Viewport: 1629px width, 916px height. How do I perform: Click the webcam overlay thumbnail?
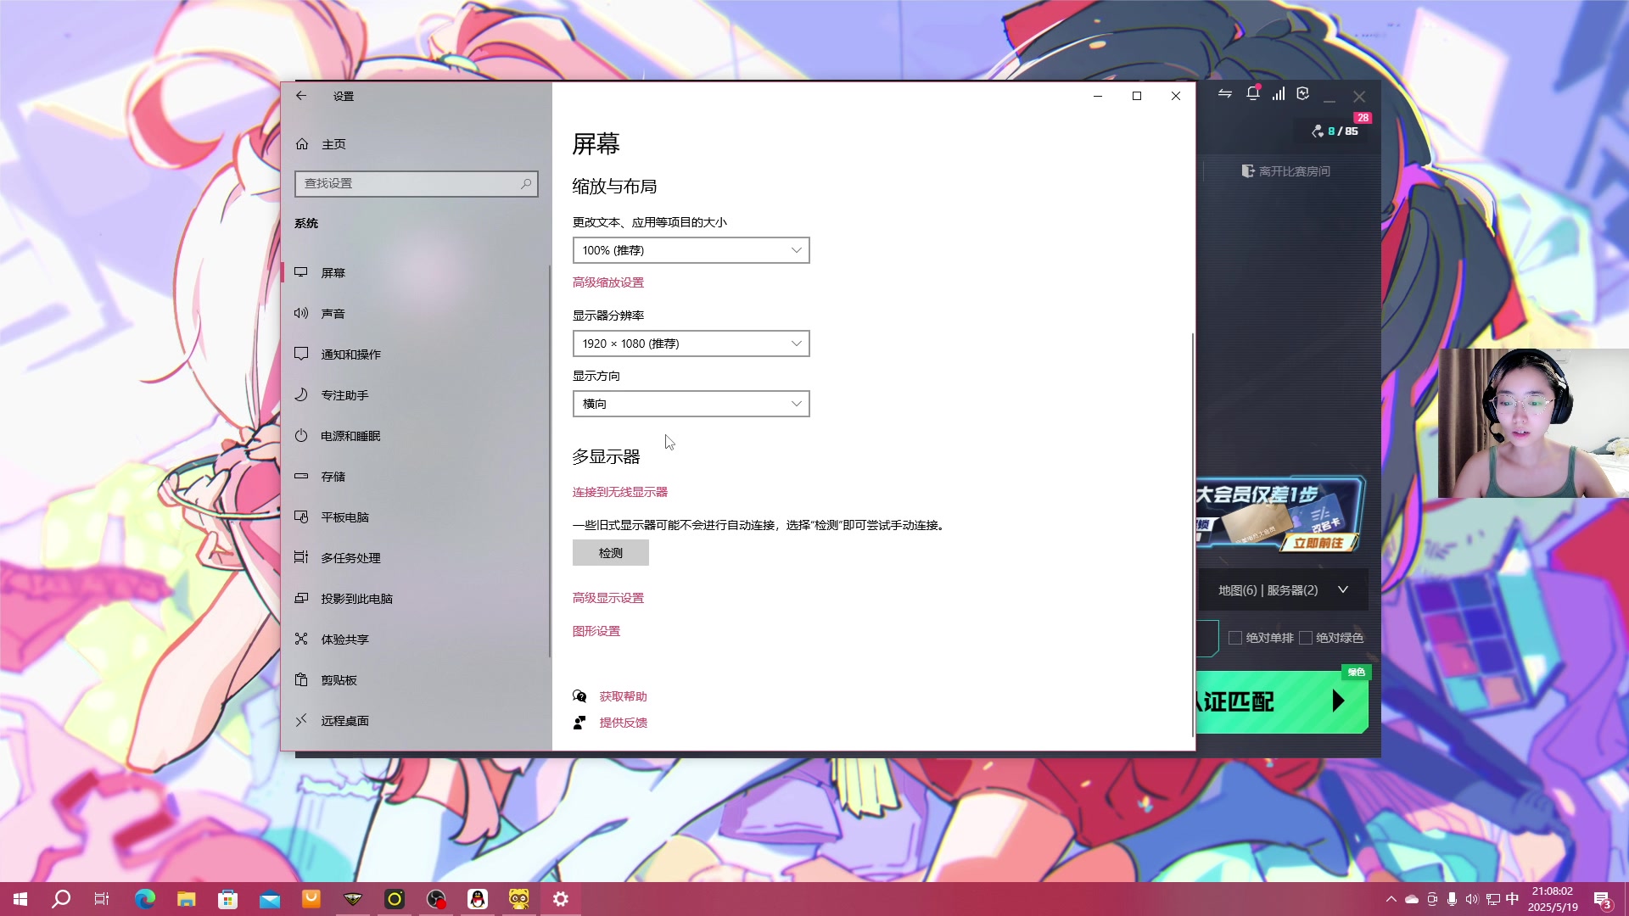pyautogui.click(x=1533, y=423)
